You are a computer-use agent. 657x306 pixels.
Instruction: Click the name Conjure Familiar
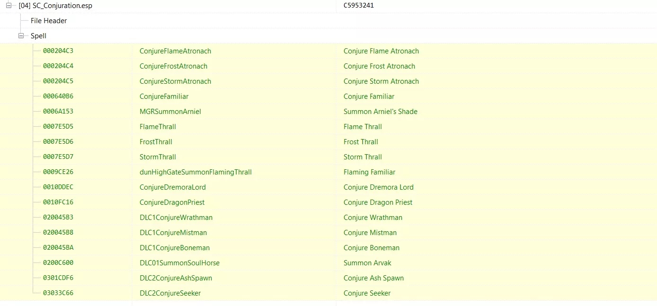[369, 96]
